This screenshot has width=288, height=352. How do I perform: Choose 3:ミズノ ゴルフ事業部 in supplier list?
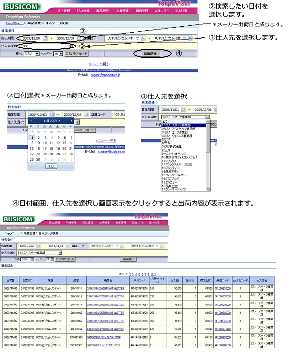184,132
